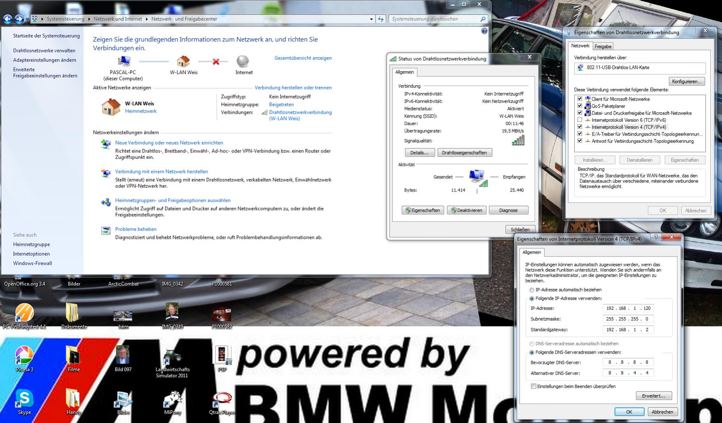
Task: Select Netzwerk tab in Eigenschaften dialog
Action: coord(580,46)
